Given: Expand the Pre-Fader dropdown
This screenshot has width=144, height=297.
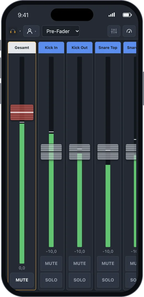Looking at the screenshot, I should tap(61, 31).
